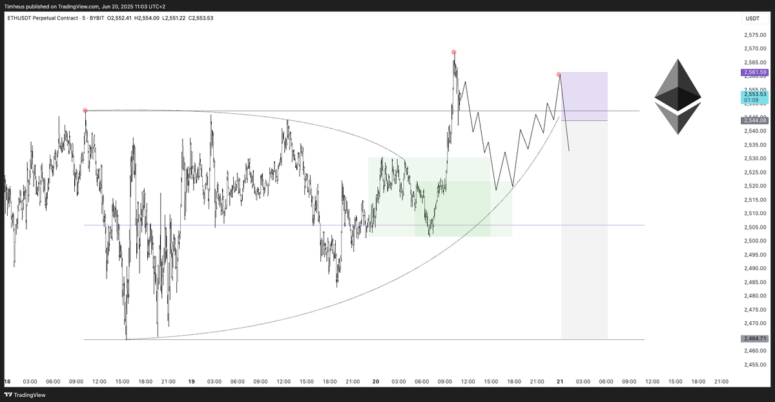Click the USDT currency label on price axis
This screenshot has height=402, width=775.
[x=752, y=18]
